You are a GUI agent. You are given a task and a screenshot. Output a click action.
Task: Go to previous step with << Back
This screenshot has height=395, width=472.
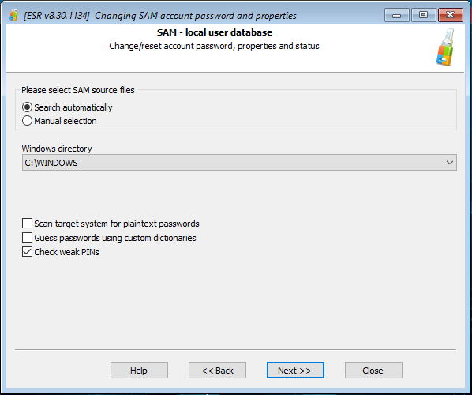(x=217, y=371)
